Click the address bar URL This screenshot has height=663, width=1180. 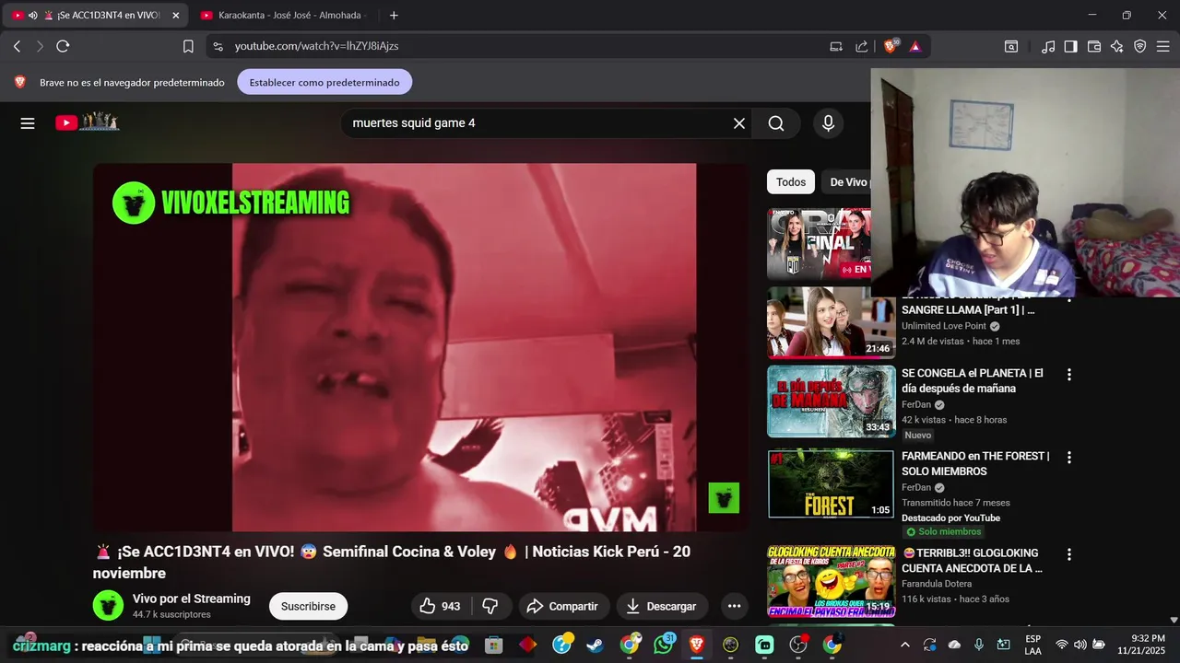pyautogui.click(x=316, y=46)
